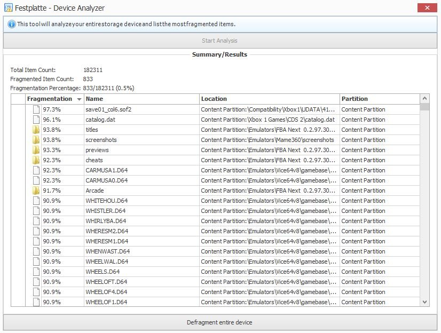Click the file icon for CARMUSA0.D64
The height and width of the screenshot is (333, 441).
pyautogui.click(x=36, y=180)
